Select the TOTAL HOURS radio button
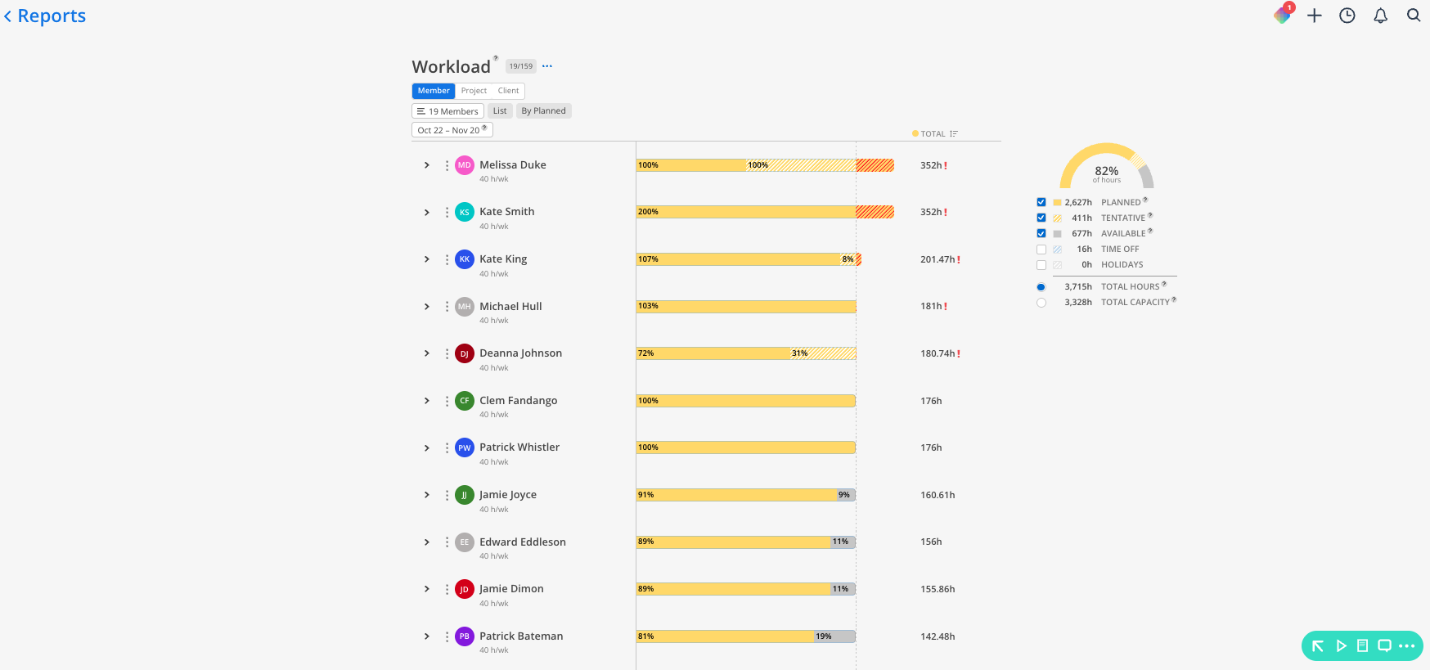 pyautogui.click(x=1041, y=287)
